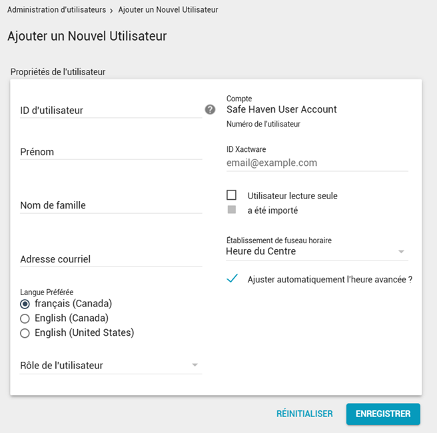
Task: Click the help icon beside ID d'utilisateur
Action: (210, 110)
